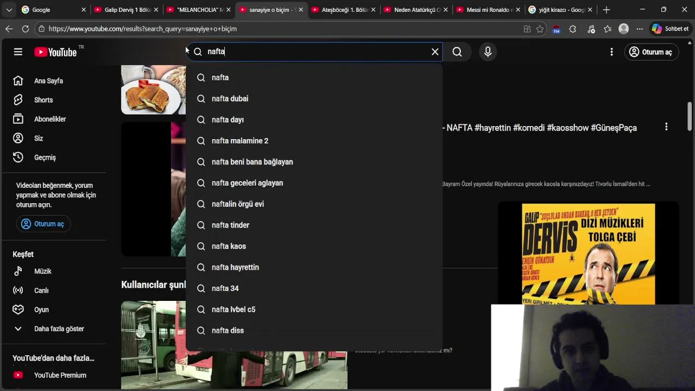The height and width of the screenshot is (391, 695).
Task: Click the top-right Oturum aç button
Action: (650, 52)
